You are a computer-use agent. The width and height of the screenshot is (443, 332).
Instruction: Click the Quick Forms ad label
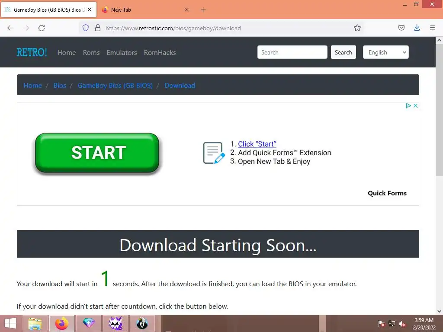pyautogui.click(x=387, y=193)
